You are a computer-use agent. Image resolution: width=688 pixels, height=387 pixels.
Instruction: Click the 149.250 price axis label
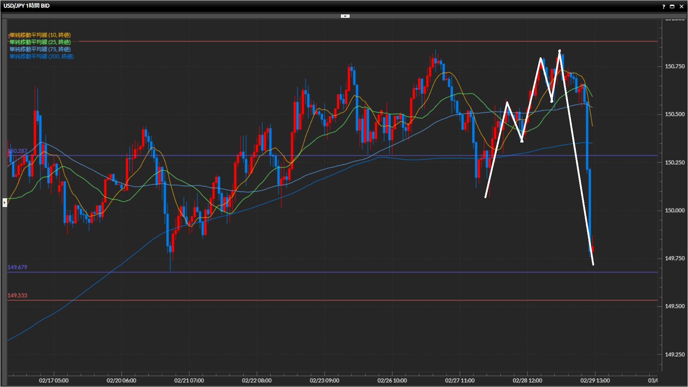(674, 354)
